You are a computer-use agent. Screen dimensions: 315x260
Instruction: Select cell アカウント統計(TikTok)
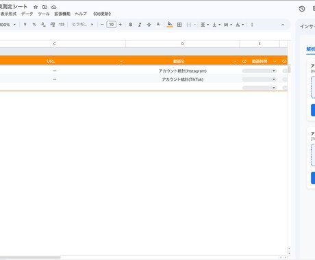pyautogui.click(x=183, y=79)
